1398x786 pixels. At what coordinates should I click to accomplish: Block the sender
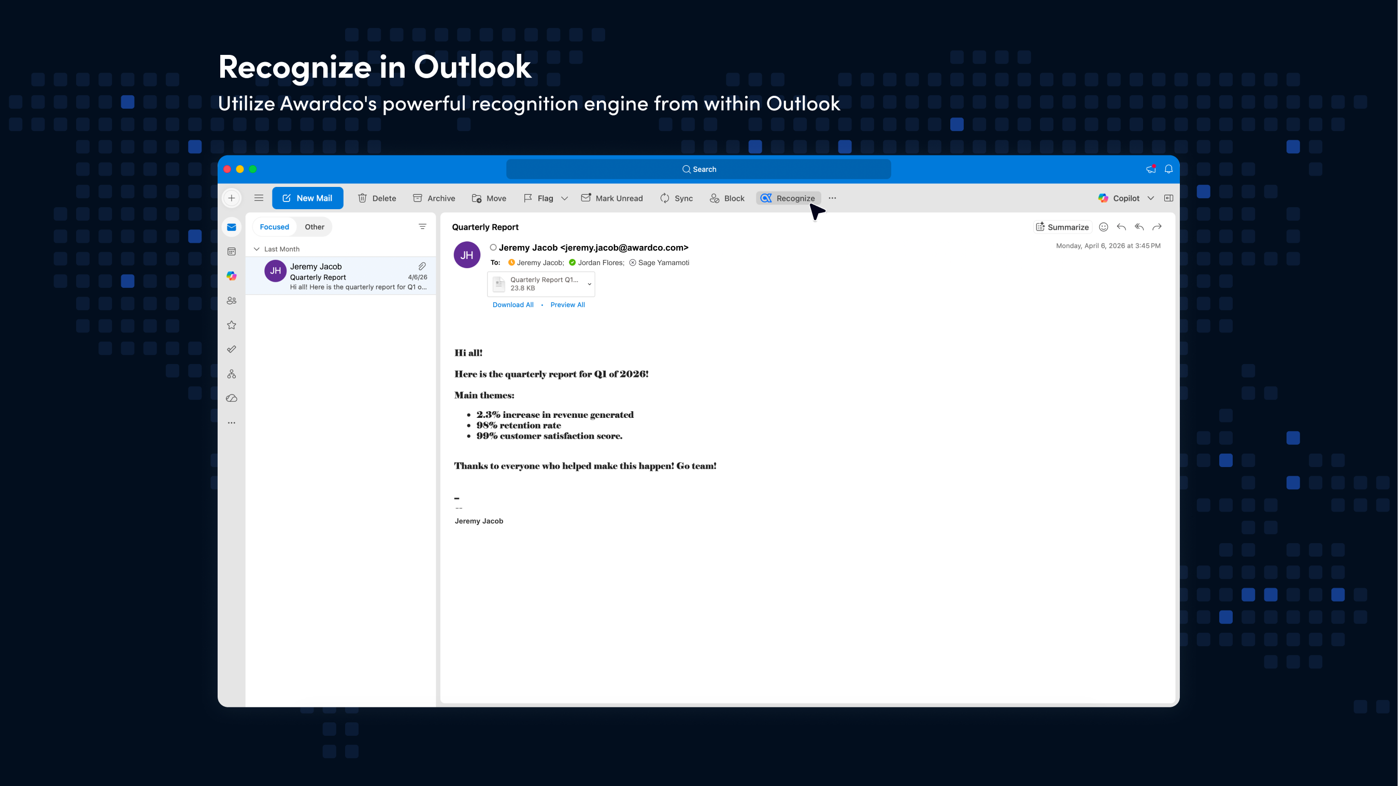coord(727,198)
